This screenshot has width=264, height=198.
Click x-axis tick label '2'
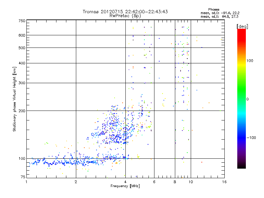(76, 182)
